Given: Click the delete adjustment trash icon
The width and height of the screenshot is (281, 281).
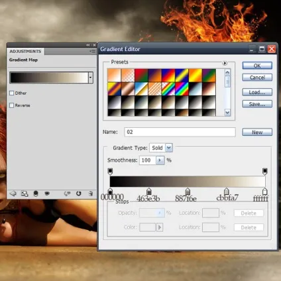Looking at the screenshot, I should 90,194.
